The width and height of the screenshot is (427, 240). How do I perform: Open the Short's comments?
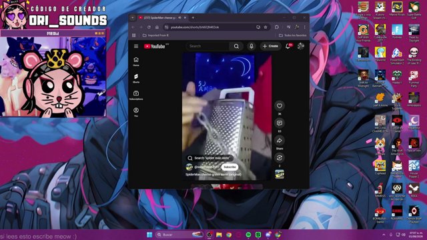pyautogui.click(x=280, y=123)
